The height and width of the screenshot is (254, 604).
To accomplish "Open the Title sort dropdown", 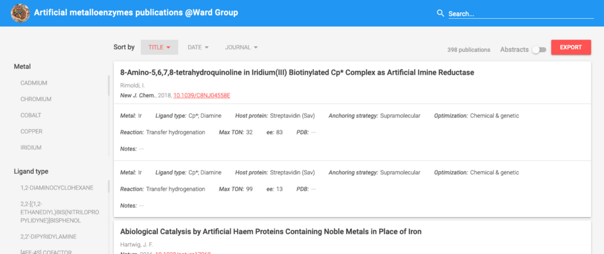I will [x=159, y=47].
